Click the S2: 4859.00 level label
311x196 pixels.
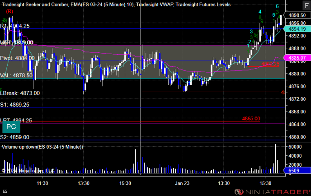[x=14, y=137]
